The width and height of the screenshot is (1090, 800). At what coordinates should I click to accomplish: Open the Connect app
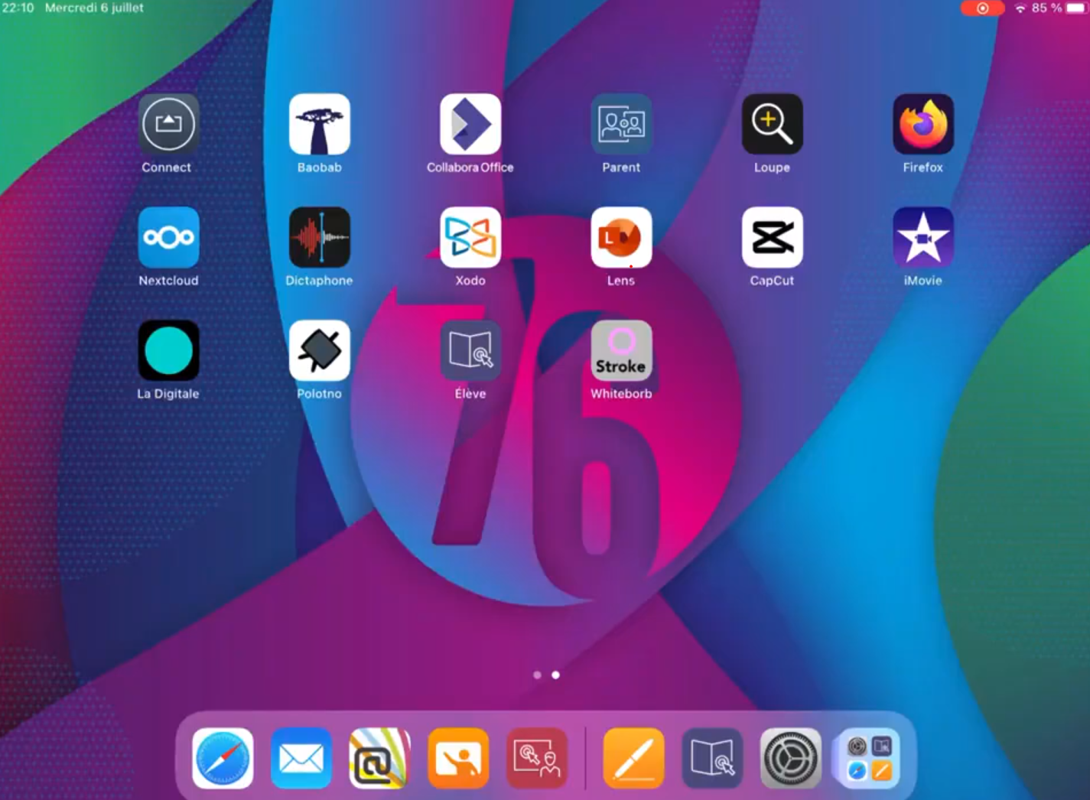(168, 125)
